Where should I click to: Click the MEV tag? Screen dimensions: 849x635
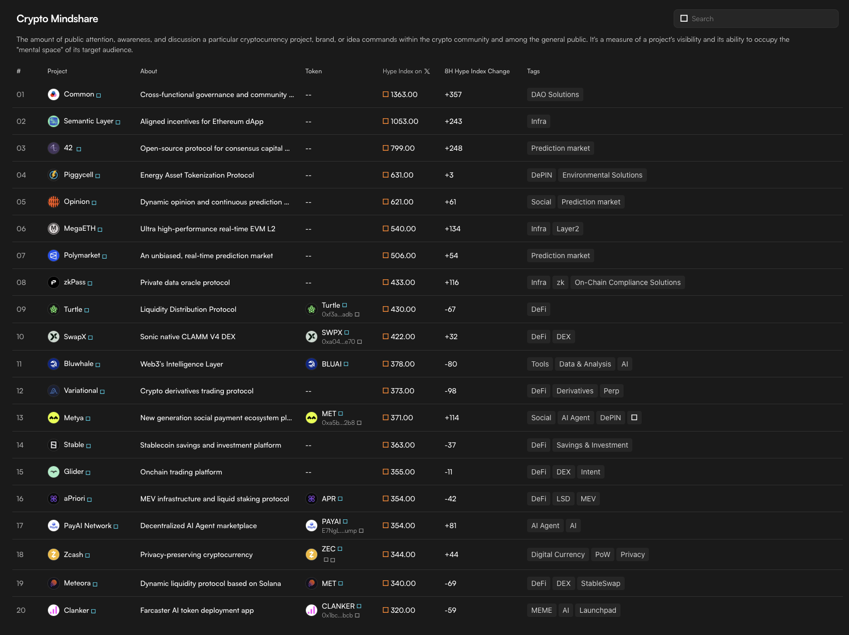pos(588,499)
